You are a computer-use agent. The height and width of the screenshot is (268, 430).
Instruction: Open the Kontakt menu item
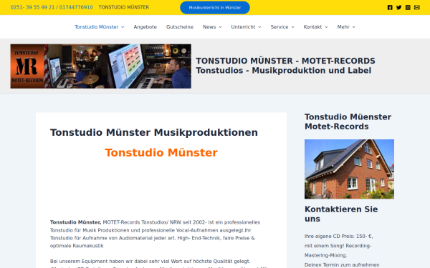[312, 27]
